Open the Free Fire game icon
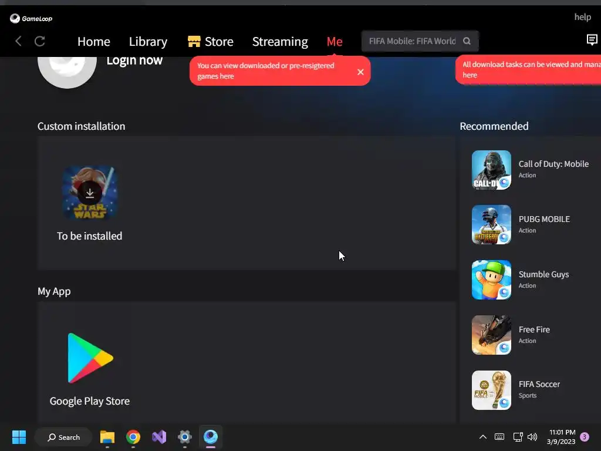Viewport: 601px width, 451px height. point(491,335)
